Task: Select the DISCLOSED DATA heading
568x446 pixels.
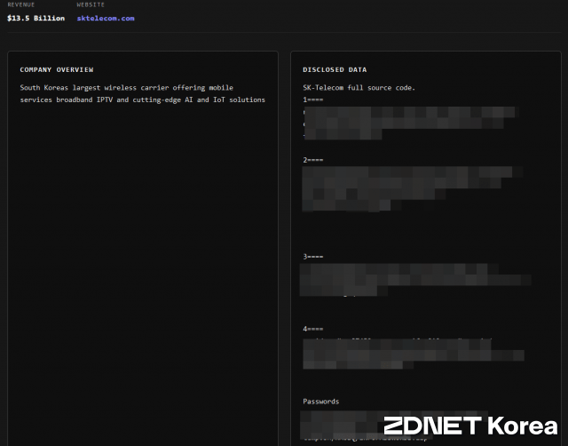Action: coord(335,69)
